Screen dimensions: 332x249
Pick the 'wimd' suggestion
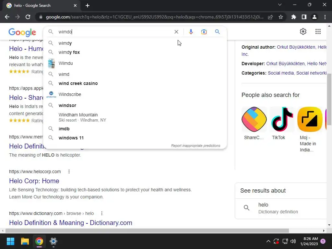click(x=135, y=74)
